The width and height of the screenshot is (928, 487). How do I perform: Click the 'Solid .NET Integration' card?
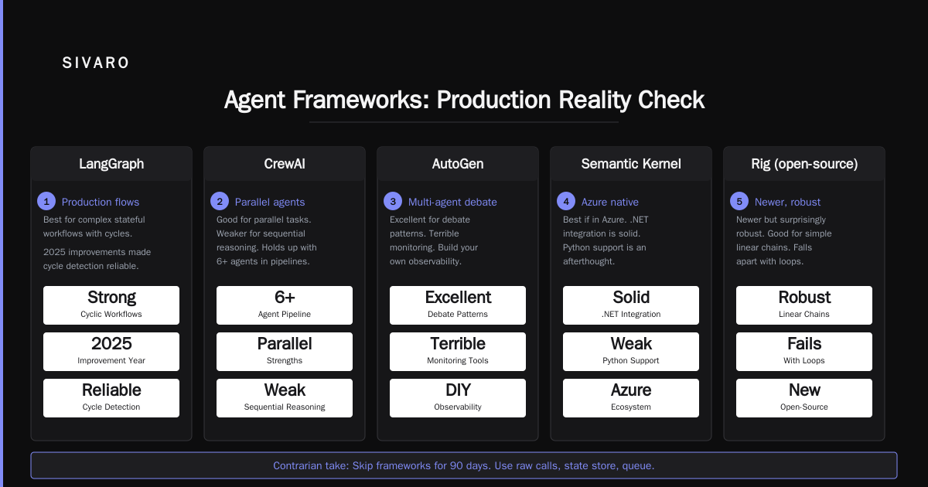click(x=631, y=305)
